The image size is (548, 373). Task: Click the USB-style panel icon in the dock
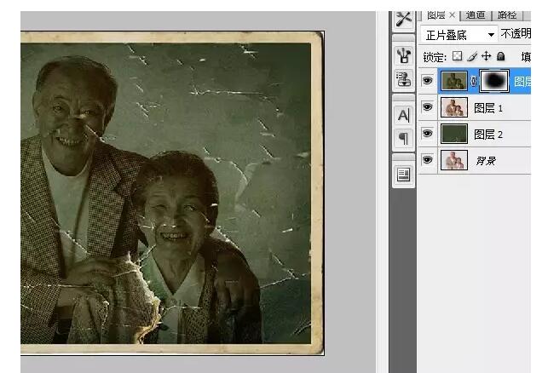404,55
